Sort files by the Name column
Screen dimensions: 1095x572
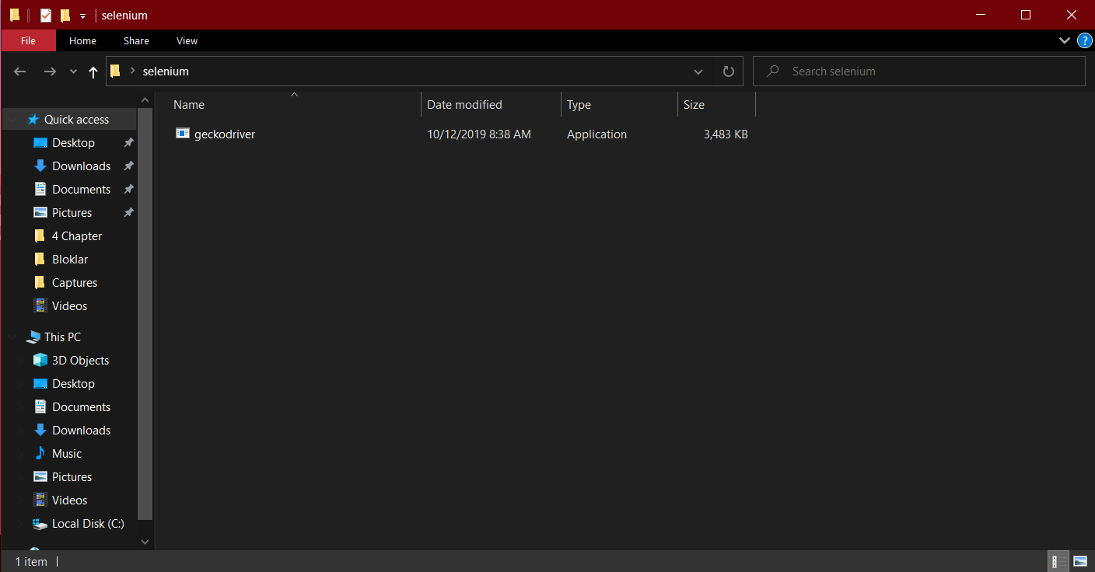188,104
